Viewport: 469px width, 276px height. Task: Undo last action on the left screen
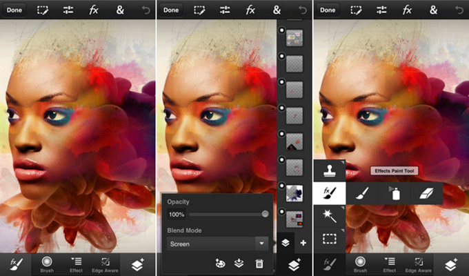coord(146,10)
